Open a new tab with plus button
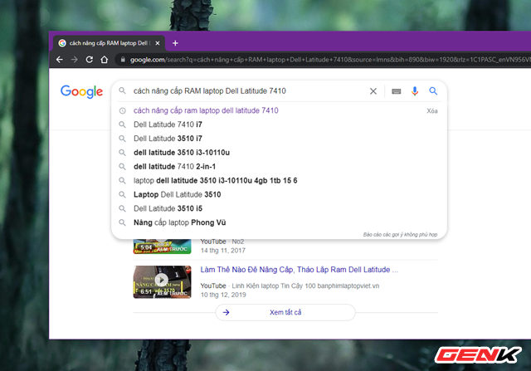531x371 pixels. 175,43
